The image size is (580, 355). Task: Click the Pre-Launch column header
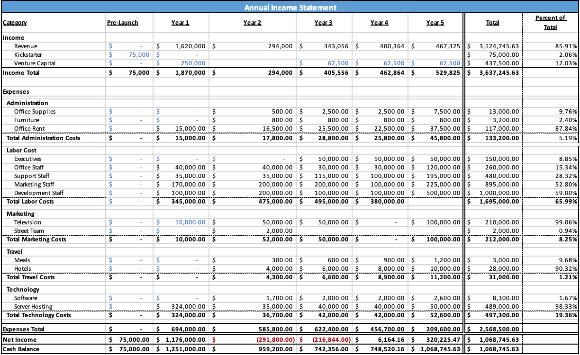click(123, 23)
